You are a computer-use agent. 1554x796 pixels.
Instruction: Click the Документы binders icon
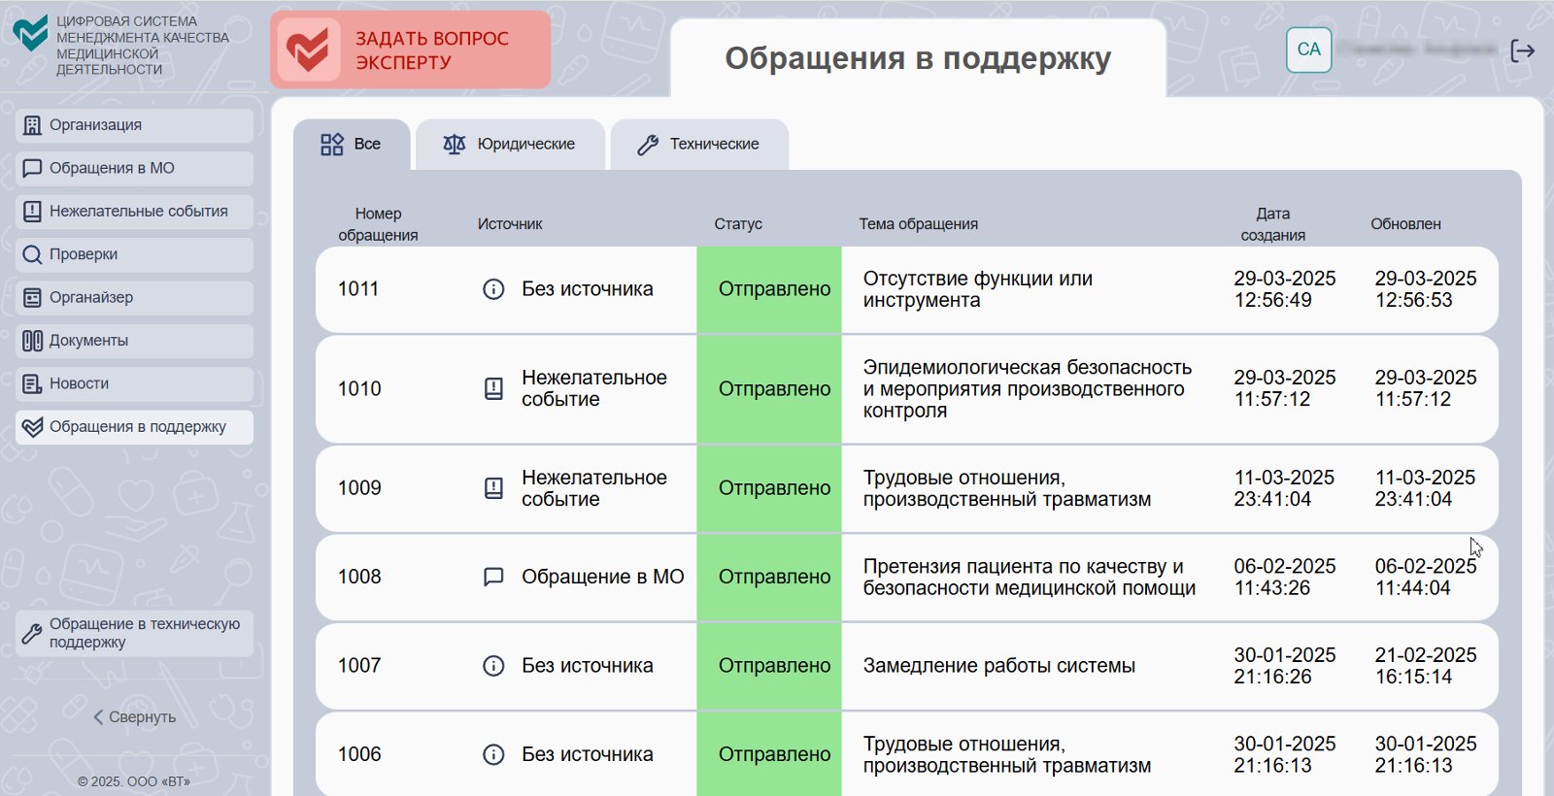tap(32, 341)
